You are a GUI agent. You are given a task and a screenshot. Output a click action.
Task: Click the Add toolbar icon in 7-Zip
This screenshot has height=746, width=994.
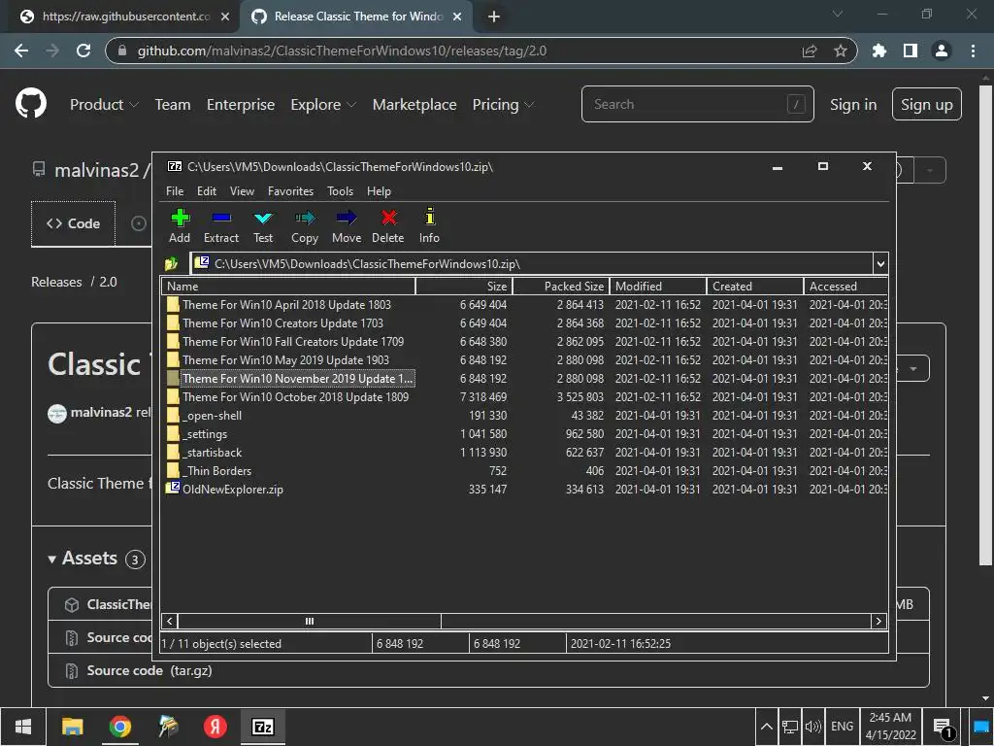tap(180, 225)
